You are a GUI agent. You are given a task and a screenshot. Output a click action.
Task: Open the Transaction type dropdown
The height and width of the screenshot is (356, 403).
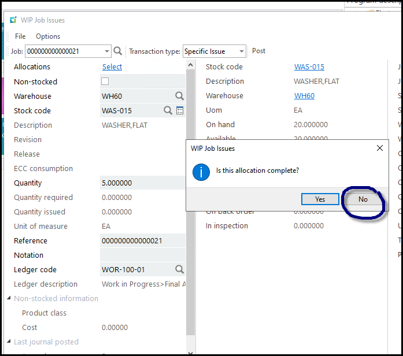pyautogui.click(x=242, y=51)
